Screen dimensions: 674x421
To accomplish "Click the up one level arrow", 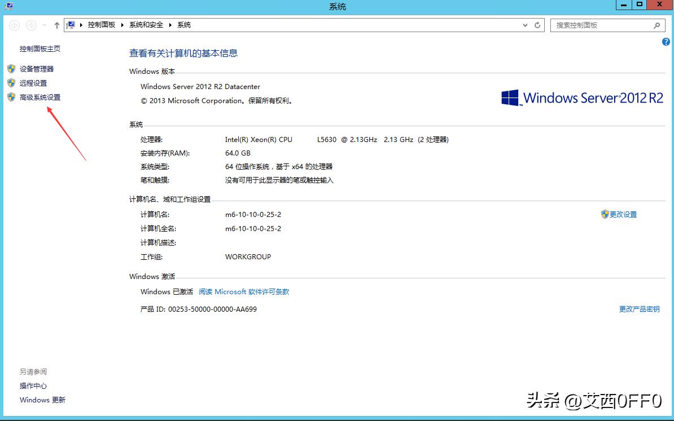I will (x=56, y=25).
